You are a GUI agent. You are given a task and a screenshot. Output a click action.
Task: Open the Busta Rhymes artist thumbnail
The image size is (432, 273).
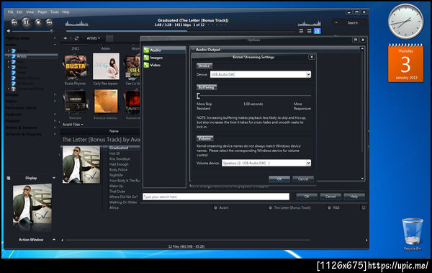click(x=75, y=67)
